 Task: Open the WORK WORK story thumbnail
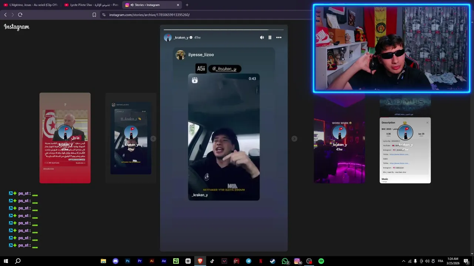click(x=339, y=138)
